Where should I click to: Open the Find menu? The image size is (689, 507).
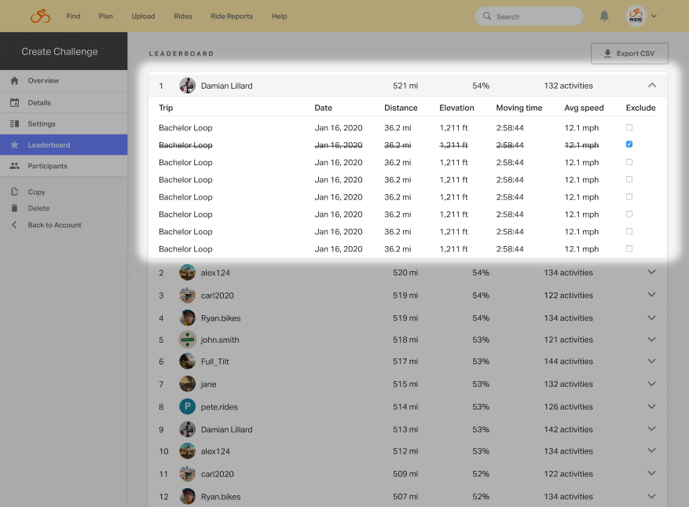click(73, 17)
